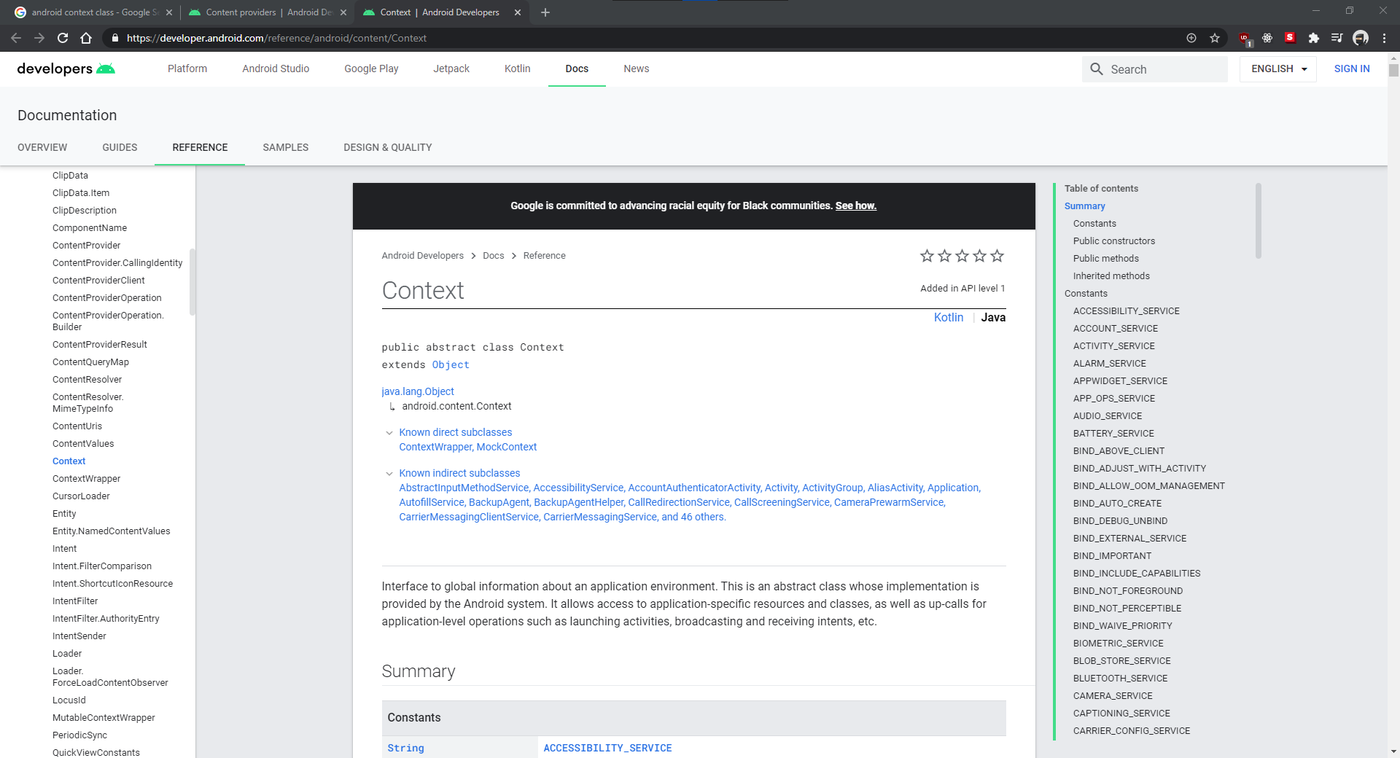Viewport: 1400px width, 758px height.
Task: Switch documentation language to Kotlin
Action: tap(948, 317)
